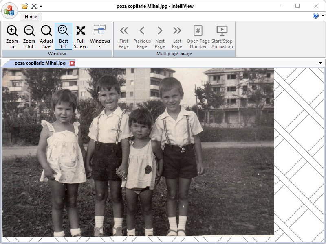Go to First Page
The height and width of the screenshot is (244, 326).
click(x=124, y=36)
